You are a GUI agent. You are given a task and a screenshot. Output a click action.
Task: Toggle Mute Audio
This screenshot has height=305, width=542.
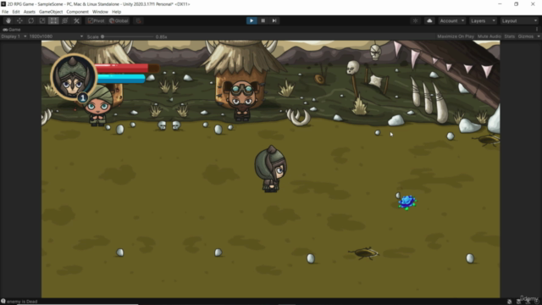pyautogui.click(x=489, y=36)
